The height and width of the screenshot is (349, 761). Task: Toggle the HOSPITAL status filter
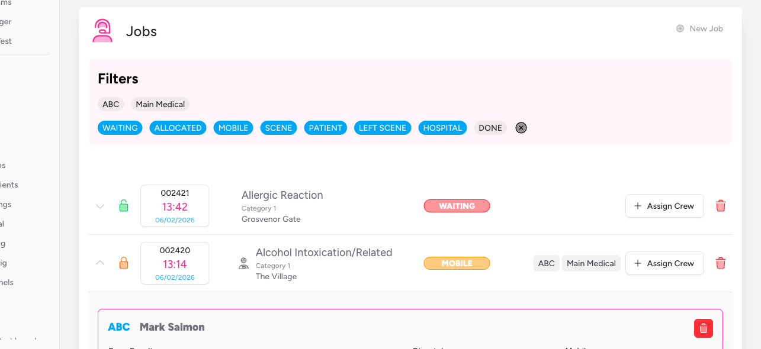[442, 128]
